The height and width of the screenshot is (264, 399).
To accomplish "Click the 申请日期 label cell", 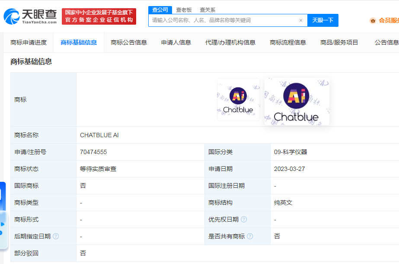I will (x=237, y=169).
